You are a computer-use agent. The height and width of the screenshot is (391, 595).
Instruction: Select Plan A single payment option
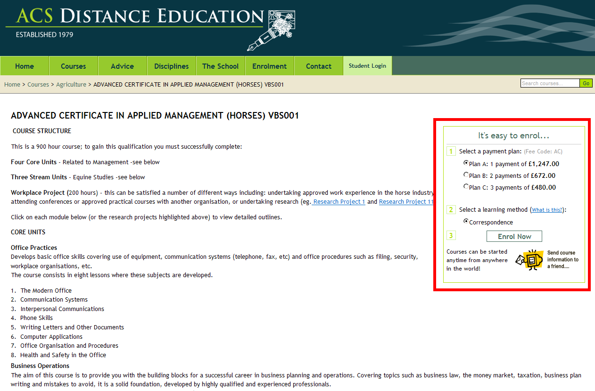coord(466,163)
